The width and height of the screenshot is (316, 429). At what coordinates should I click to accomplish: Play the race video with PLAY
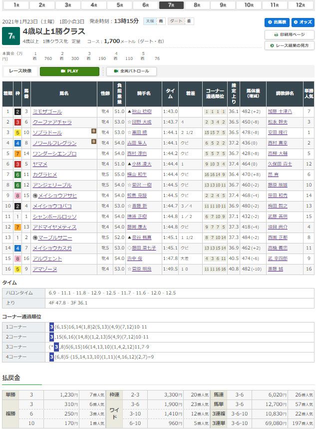(x=69, y=71)
